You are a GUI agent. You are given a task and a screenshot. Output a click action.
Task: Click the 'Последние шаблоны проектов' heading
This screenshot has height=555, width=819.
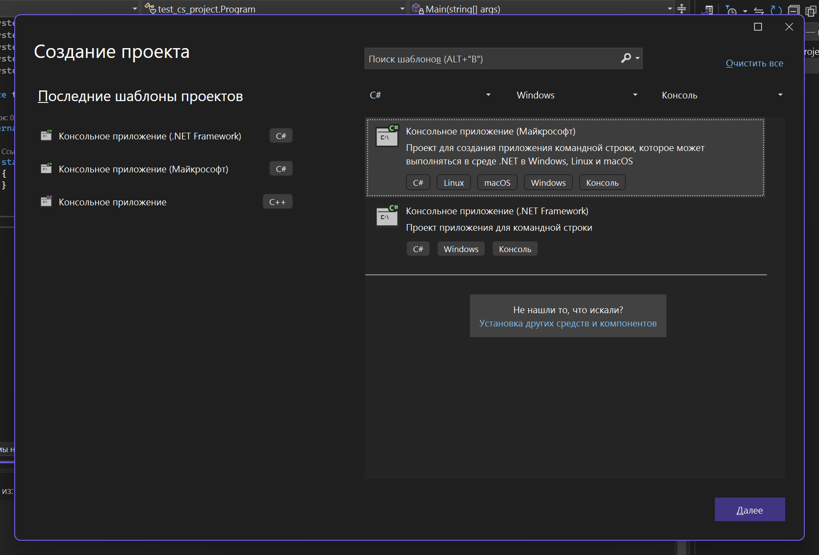140,96
